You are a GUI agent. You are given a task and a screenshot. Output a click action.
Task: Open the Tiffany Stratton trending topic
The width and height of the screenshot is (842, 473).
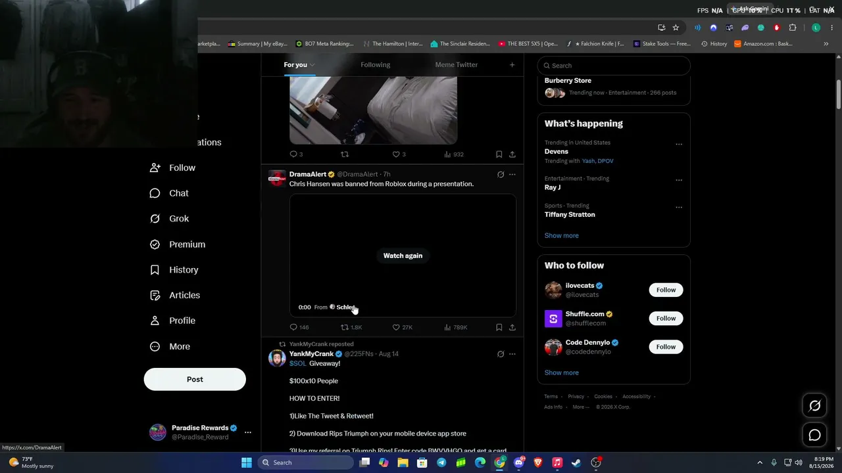(x=570, y=215)
